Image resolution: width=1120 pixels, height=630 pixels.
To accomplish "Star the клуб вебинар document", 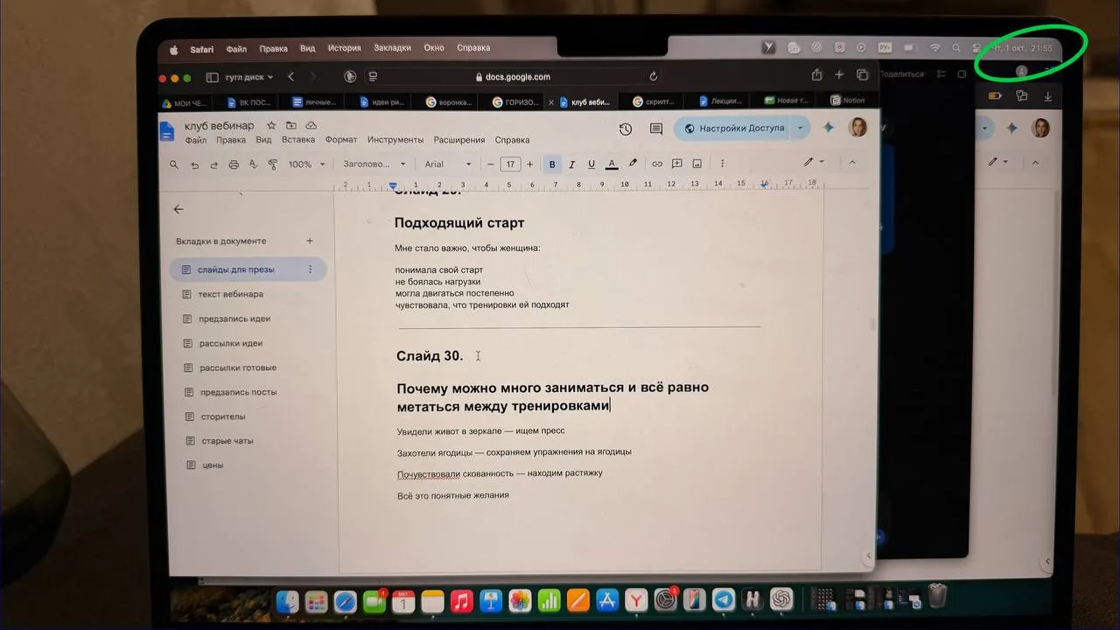I will 271,126.
